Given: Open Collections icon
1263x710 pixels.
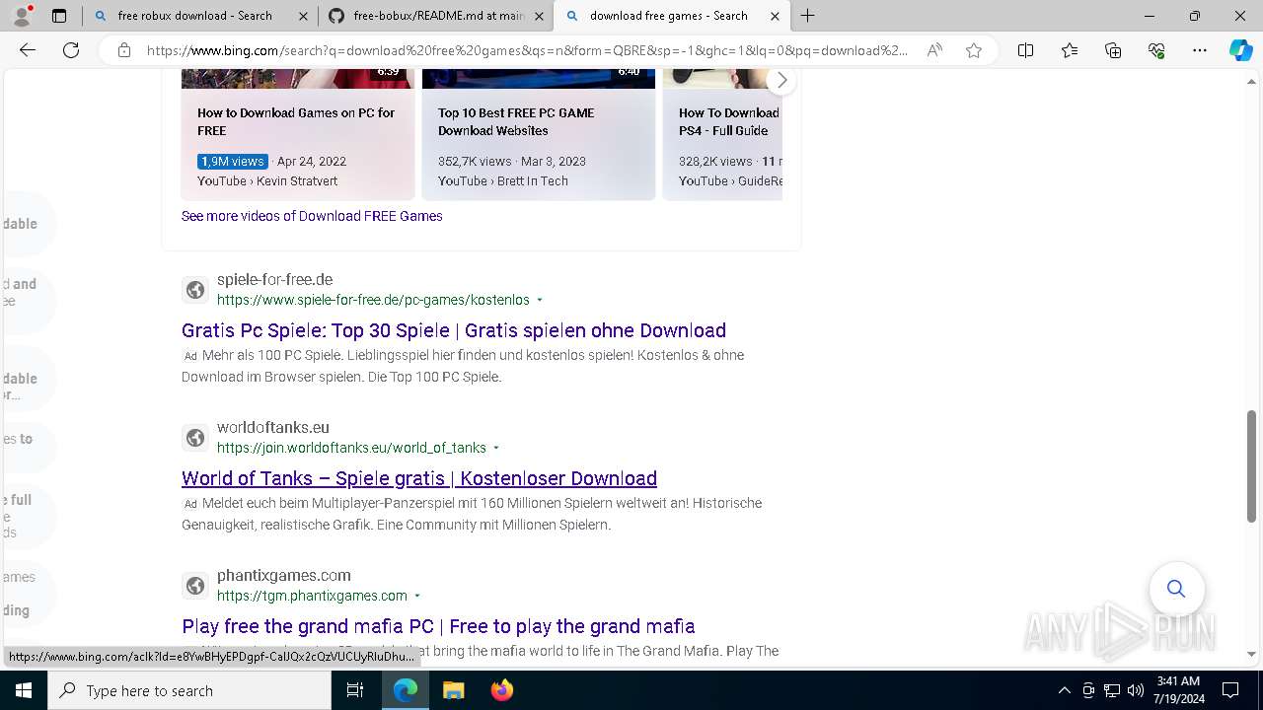Looking at the screenshot, I should coord(1113,50).
